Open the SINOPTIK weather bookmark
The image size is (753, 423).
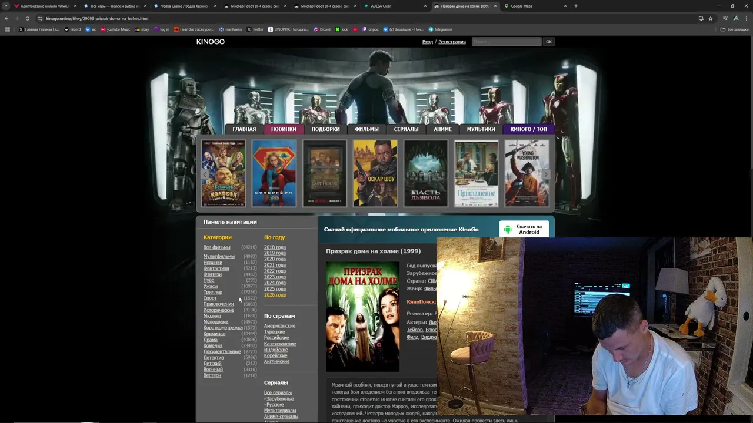tap(288, 29)
